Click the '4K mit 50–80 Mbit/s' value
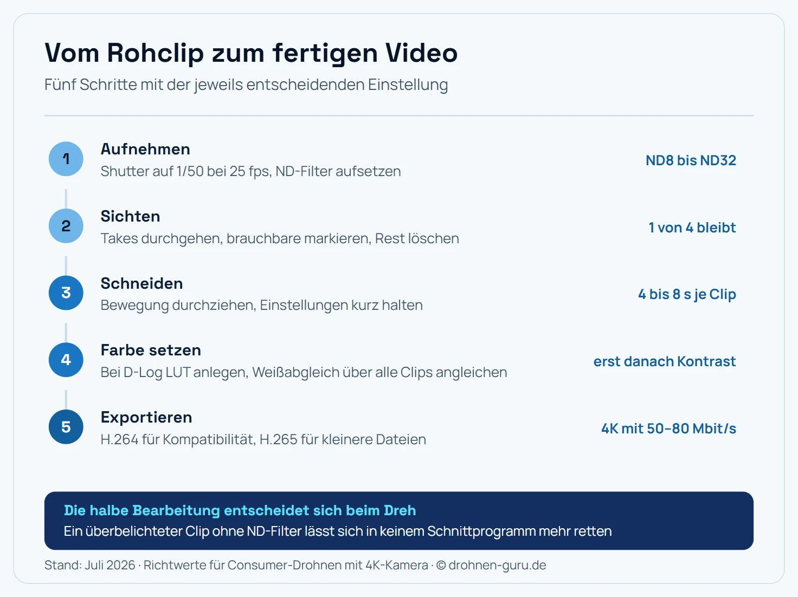798x597 pixels. [668, 429]
